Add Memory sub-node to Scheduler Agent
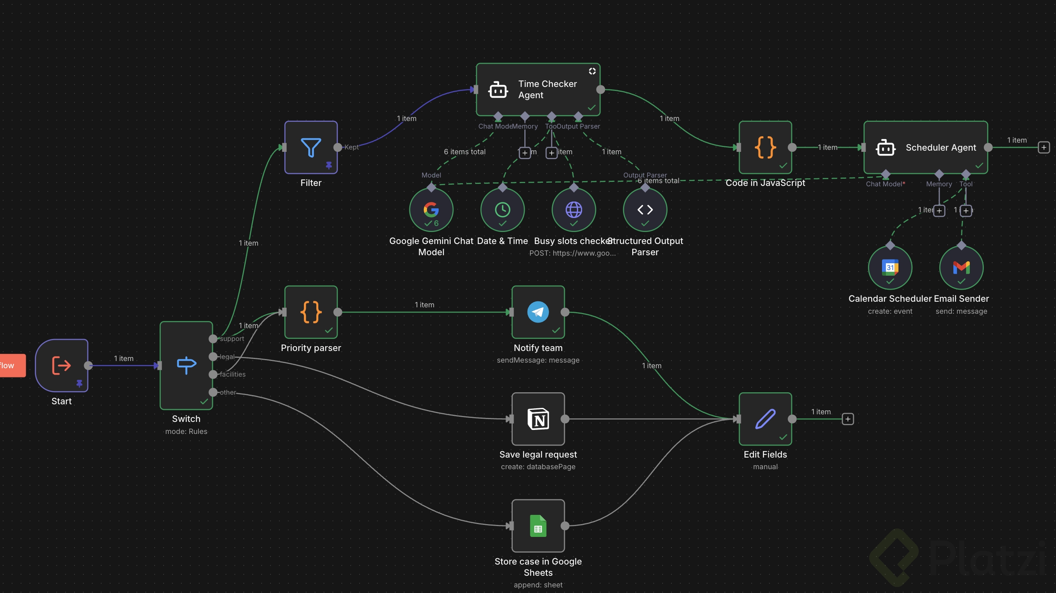The image size is (1056, 593). point(939,211)
